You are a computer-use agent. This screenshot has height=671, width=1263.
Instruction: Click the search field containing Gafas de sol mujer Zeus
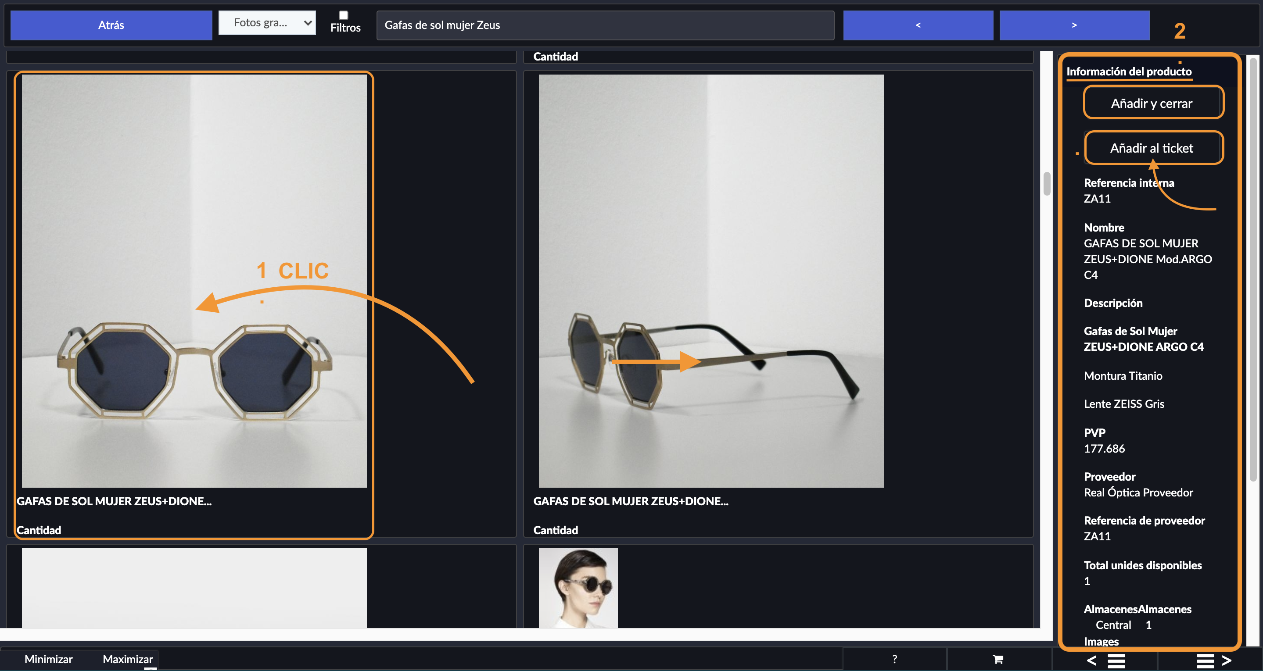coord(605,25)
